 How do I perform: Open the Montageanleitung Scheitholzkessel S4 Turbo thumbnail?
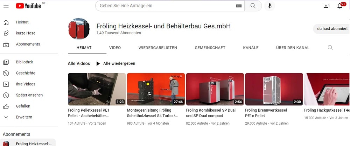pyautogui.click(x=156, y=89)
